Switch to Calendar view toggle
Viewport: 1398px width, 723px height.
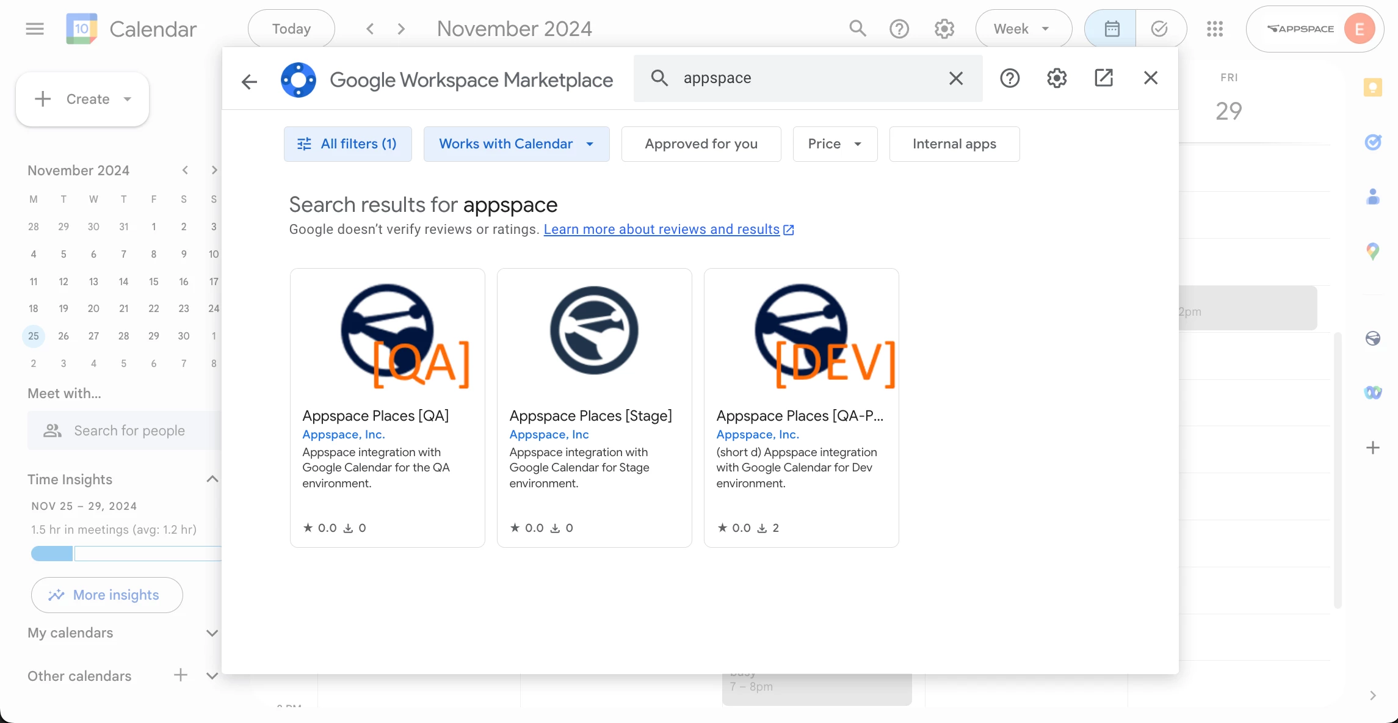(1111, 29)
